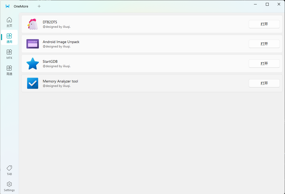
Task: Click the StartGDB blue star icon
Action: pyautogui.click(x=33, y=64)
